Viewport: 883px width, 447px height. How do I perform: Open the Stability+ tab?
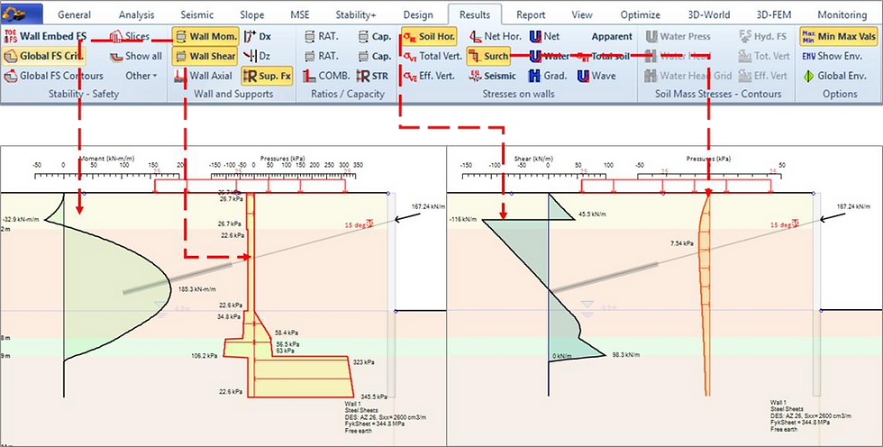click(356, 14)
